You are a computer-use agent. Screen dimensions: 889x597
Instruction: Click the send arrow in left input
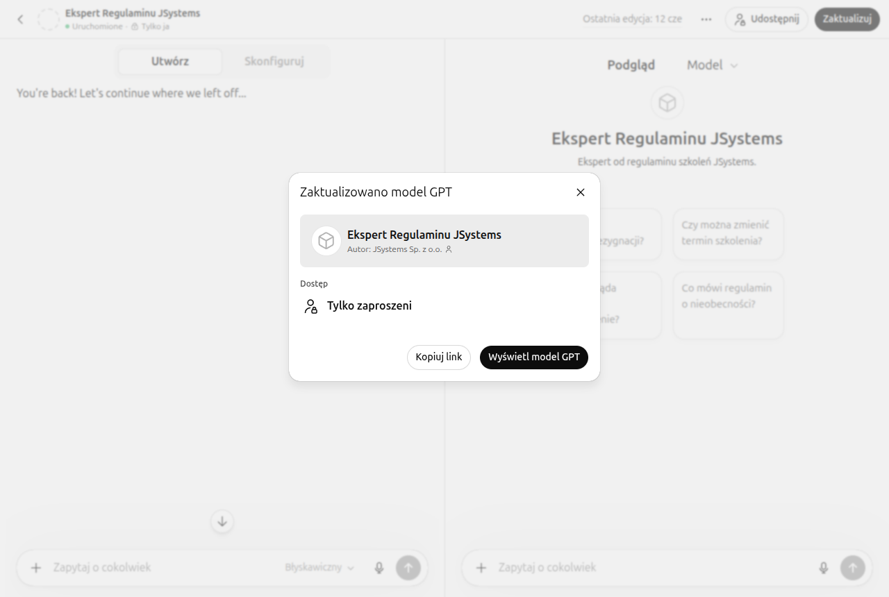[x=408, y=568]
